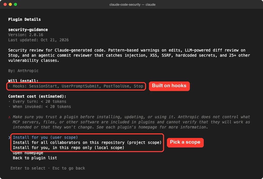Click the "Enter to select" hint
The height and width of the screenshot is (179, 263).
(28, 168)
